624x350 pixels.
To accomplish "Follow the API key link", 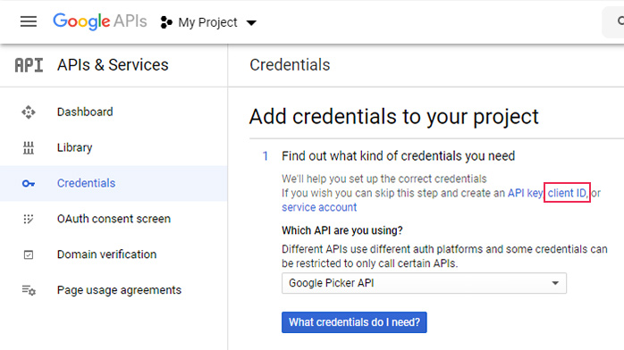I will point(525,193).
